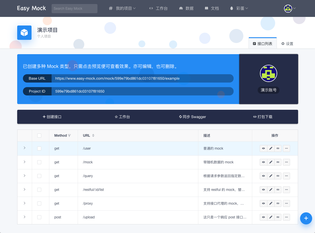Preview the /mock interface with eye icon
Viewport: 315px width, 233px height.
point(263,162)
